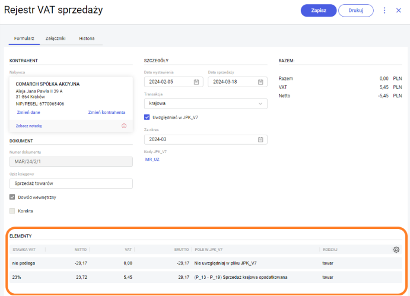The image size is (410, 296).
Task: Click the Zmień kontrahenta link
Action: coord(107,112)
